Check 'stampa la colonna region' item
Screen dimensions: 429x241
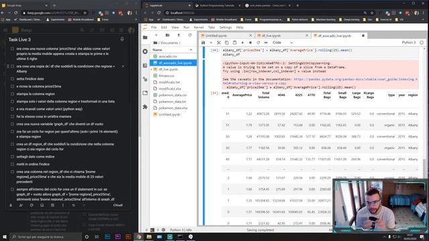point(12,94)
